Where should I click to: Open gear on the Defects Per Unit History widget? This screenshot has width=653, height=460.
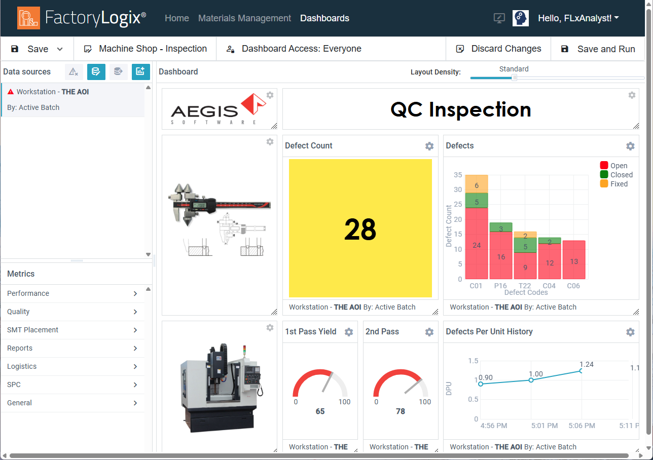(x=630, y=332)
